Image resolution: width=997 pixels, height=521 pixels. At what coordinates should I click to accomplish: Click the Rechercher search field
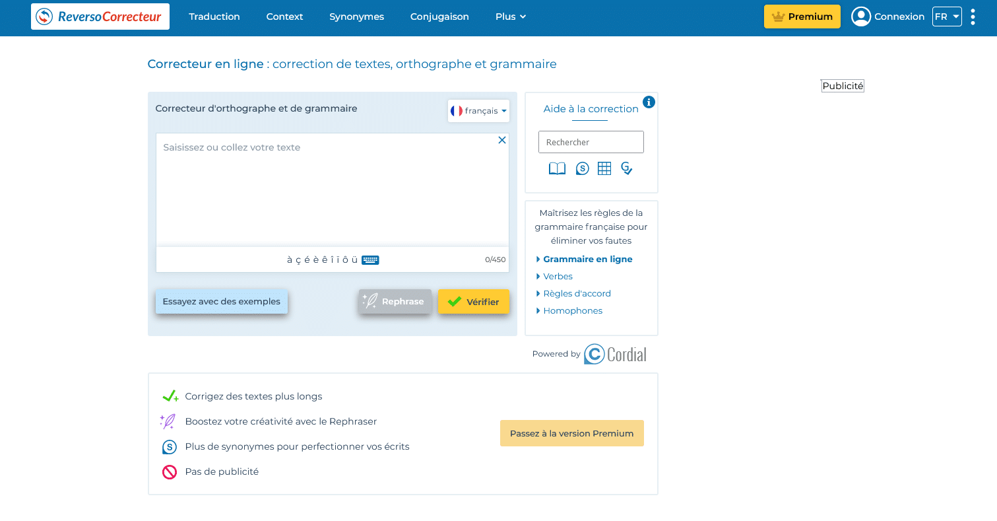591,142
